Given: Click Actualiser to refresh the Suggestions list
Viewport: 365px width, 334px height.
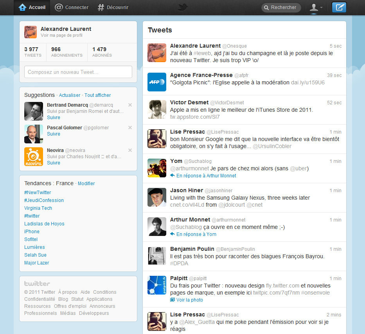Looking at the screenshot, I should point(70,95).
